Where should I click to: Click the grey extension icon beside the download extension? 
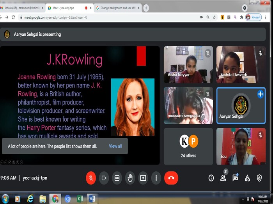[229, 17]
